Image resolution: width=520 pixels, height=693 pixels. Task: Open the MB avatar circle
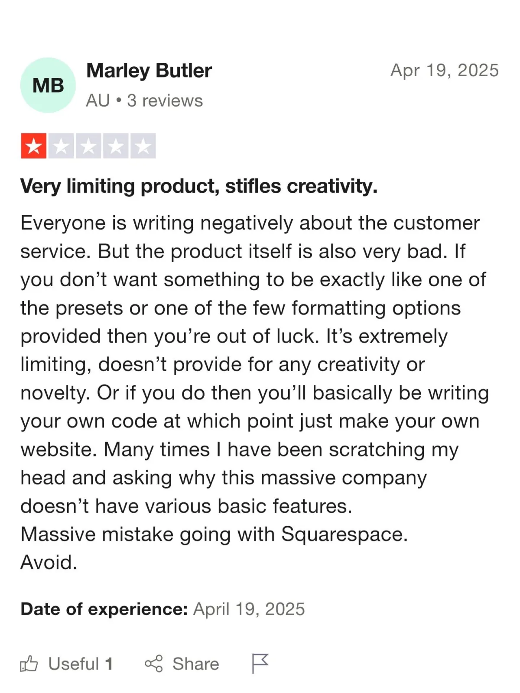pyautogui.click(x=48, y=85)
